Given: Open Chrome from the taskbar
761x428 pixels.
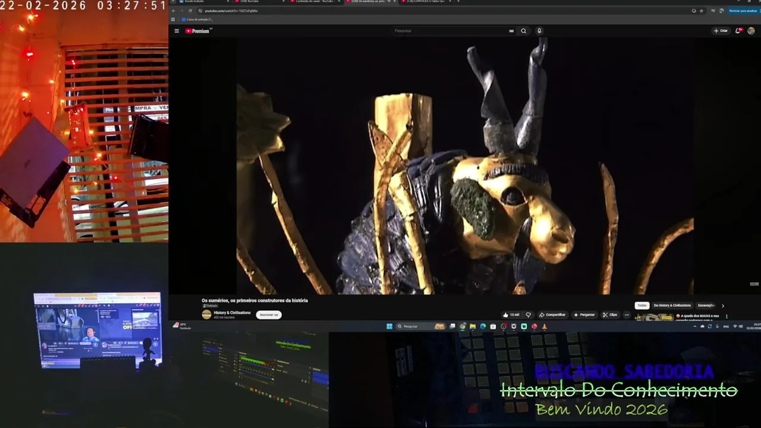Looking at the screenshot, I should [x=463, y=326].
